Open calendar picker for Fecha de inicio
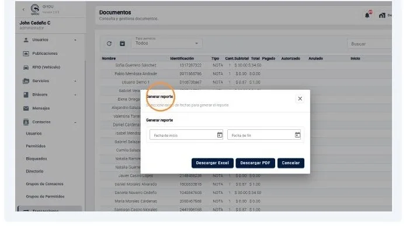406x226 pixels. pos(220,135)
